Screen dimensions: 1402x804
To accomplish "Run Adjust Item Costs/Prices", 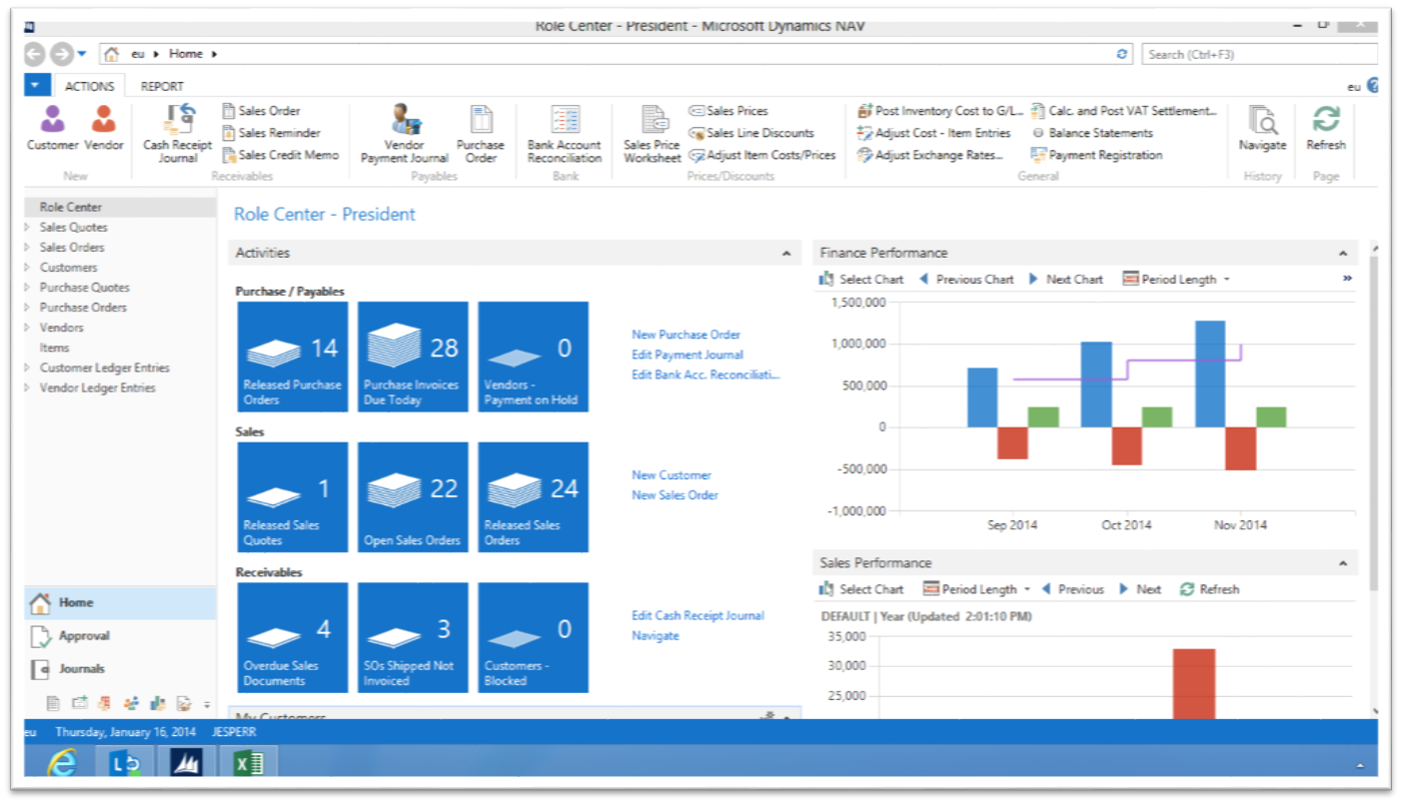I will tap(762, 155).
